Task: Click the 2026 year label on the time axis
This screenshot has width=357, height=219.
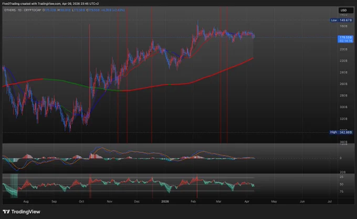Action: (165, 202)
